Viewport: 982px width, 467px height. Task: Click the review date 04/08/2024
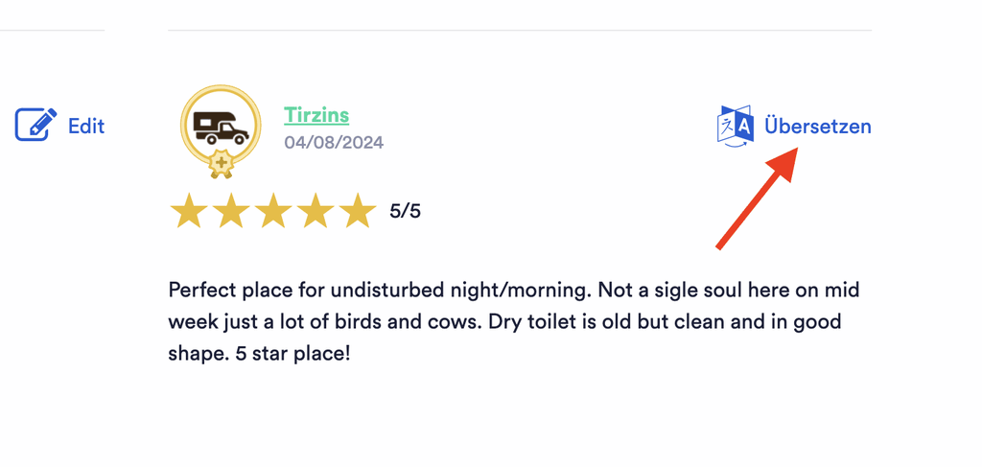pos(334,143)
